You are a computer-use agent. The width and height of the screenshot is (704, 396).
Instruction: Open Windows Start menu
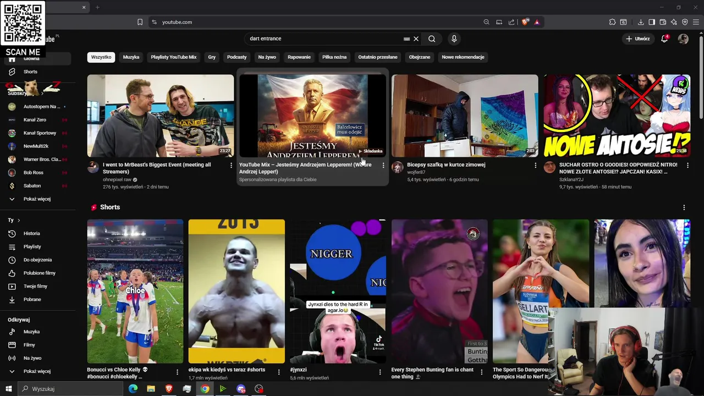9,389
